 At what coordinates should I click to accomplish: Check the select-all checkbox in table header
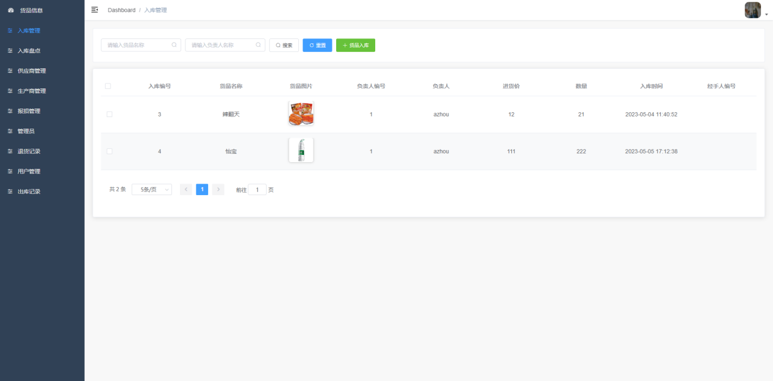coord(108,86)
